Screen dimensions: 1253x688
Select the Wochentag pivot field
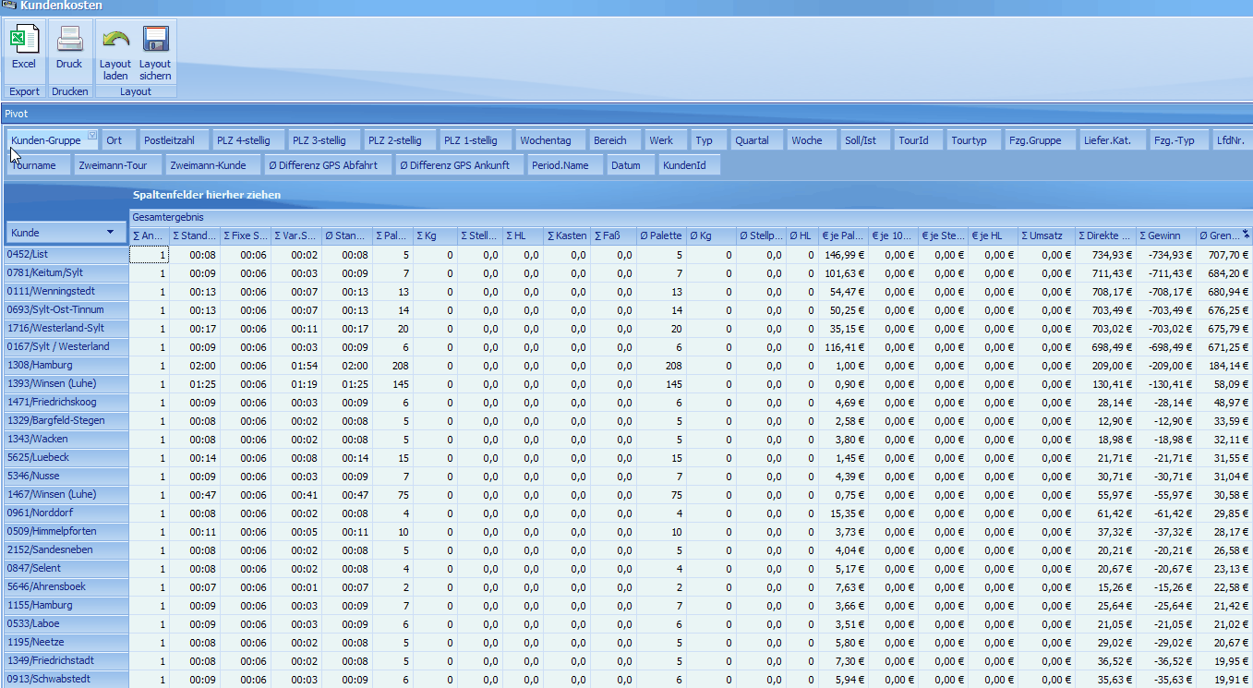tap(550, 140)
